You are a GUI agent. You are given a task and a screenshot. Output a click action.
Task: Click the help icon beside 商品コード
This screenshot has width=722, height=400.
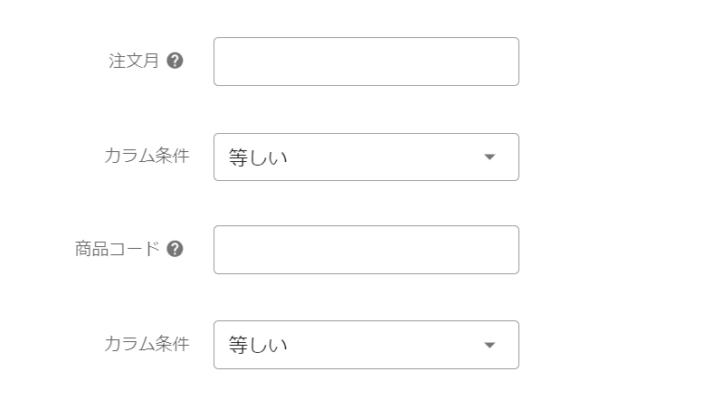point(176,249)
